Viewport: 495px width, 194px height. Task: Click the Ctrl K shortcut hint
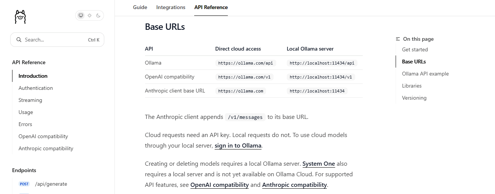coord(94,40)
